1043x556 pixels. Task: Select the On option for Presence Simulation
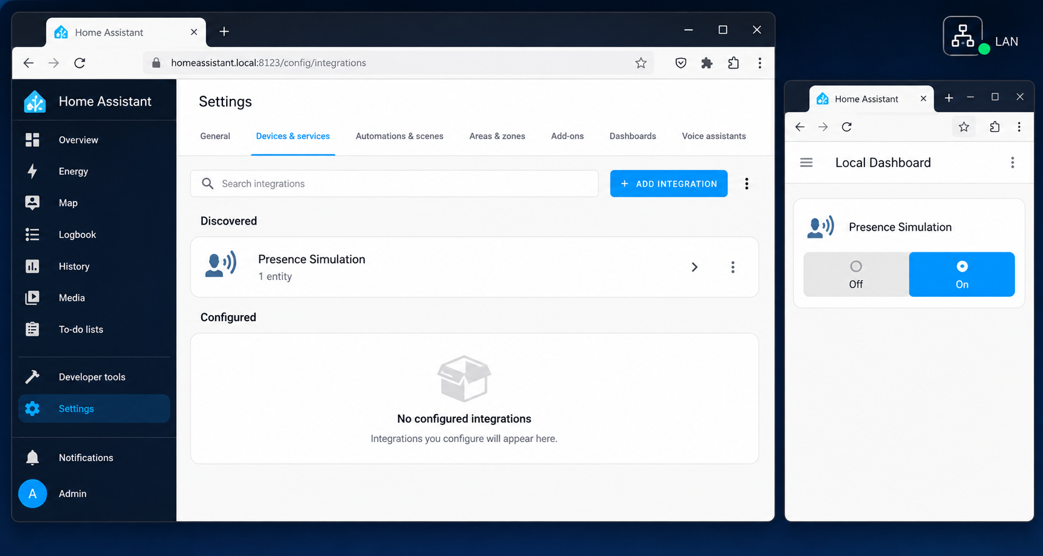pos(962,274)
